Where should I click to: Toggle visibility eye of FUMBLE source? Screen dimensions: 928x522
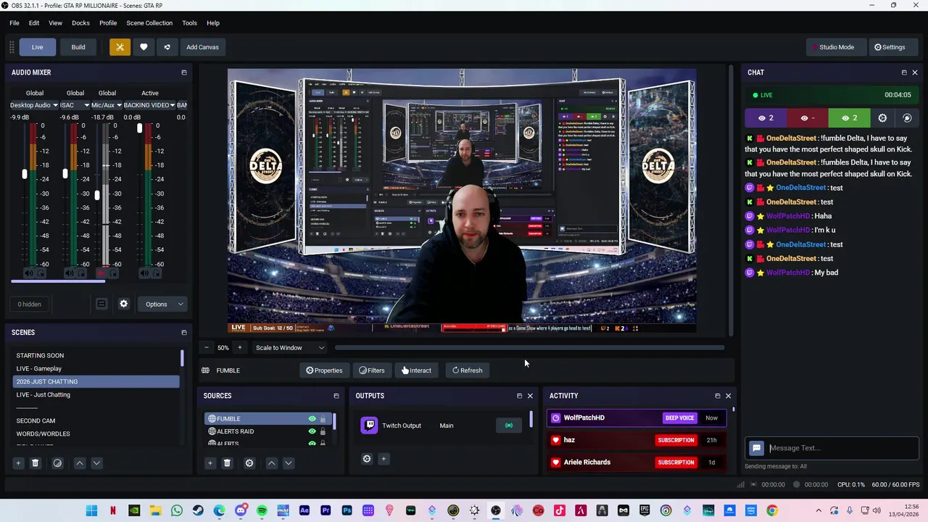coord(312,419)
